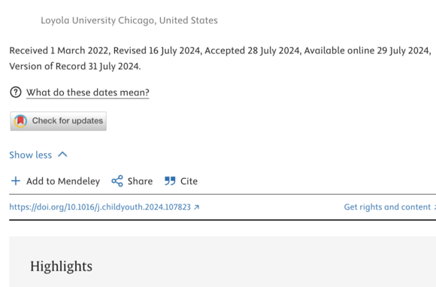This screenshot has height=287, width=436.
Task: Click the external arrow after DOI link
Action: (x=197, y=207)
